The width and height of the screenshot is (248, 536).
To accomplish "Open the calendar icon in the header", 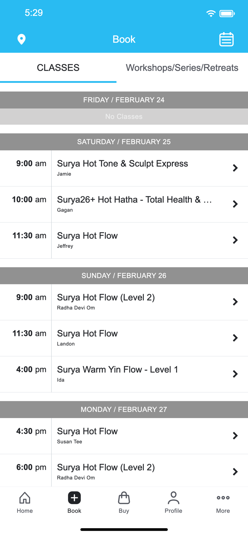I will (226, 39).
